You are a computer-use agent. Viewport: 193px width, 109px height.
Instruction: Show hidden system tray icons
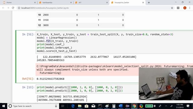click(166, 106)
